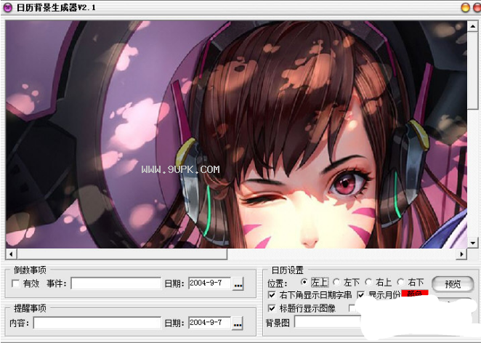481x343 pixels.
Task: Open the red 颜色 color swatch
Action: [x=415, y=294]
